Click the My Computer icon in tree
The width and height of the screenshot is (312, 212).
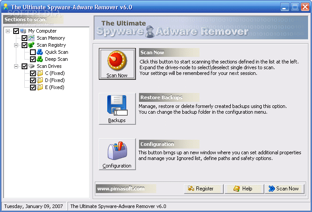tap(23, 31)
